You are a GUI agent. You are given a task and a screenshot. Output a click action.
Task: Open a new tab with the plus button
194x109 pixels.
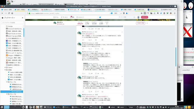point(175,9)
